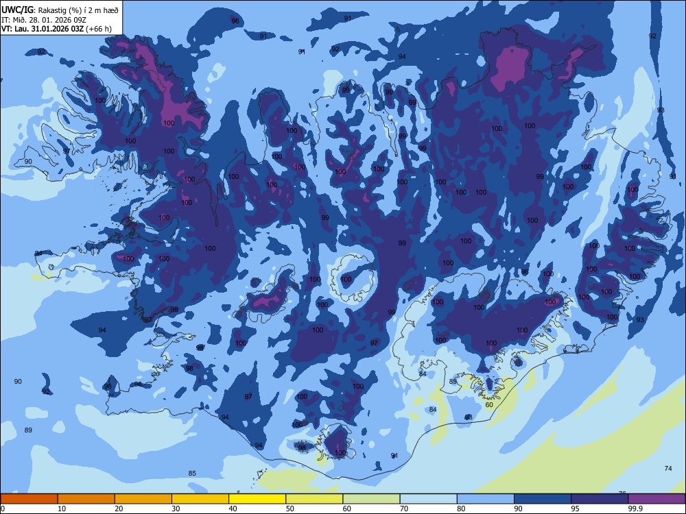
Task: Click the 'VT: Lau. 31.01.2026 03Z (+66 h)' line
Action: point(56,29)
